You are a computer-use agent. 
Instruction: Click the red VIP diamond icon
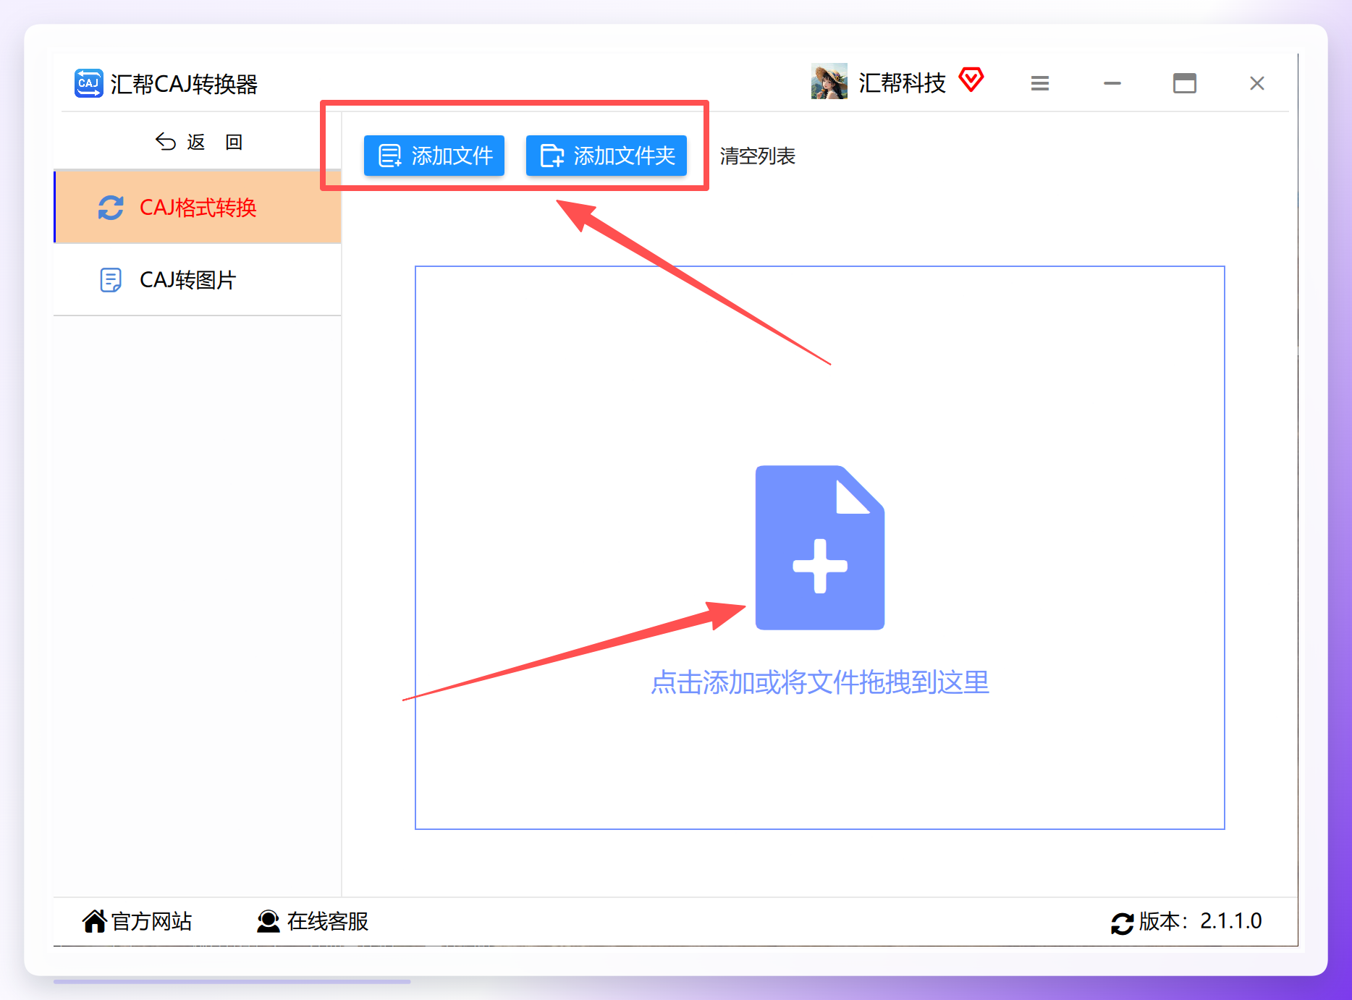[971, 80]
